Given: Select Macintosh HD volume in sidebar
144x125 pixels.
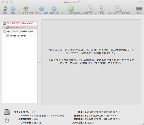Looking at the screenshot, I should 20,27.
